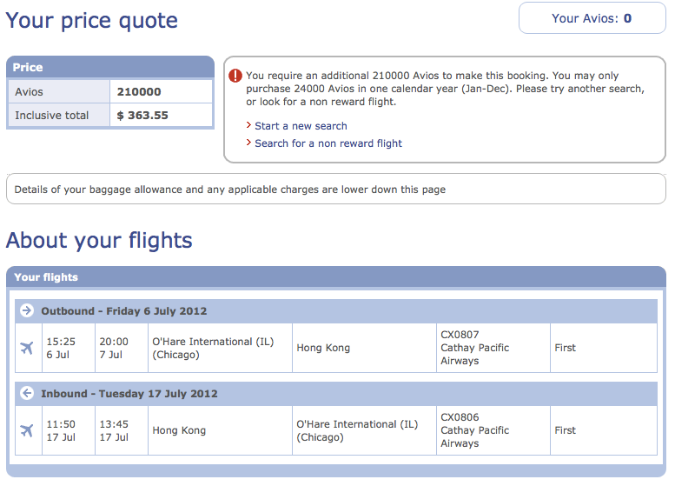675x486 pixels.
Task: Click the red chevron before Start a new search
Action: point(248,125)
